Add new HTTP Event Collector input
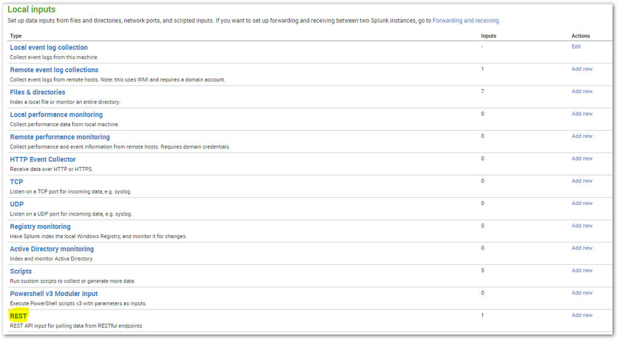618x340 pixels. 582,159
